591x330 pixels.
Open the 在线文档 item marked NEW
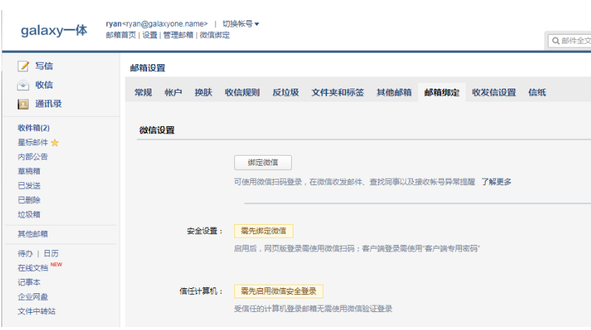(32, 268)
